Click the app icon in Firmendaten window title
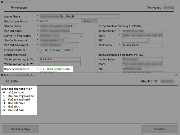 (x=2, y=2)
